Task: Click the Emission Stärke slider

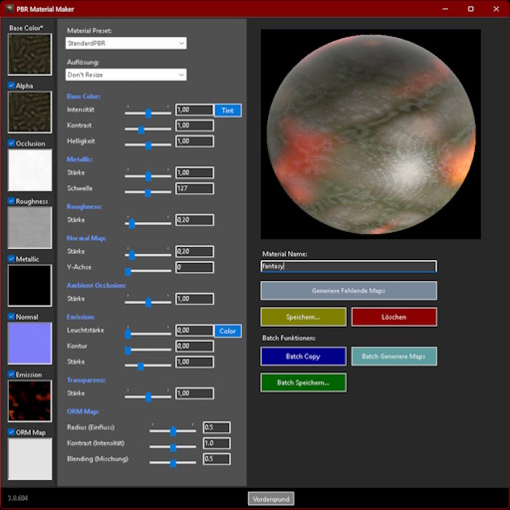Action: pos(148,365)
